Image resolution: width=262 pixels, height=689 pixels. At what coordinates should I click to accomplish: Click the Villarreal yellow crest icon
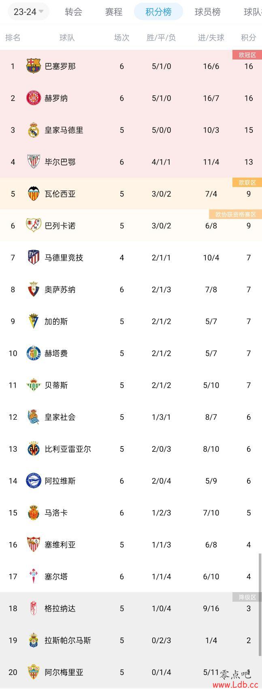pos(33,449)
